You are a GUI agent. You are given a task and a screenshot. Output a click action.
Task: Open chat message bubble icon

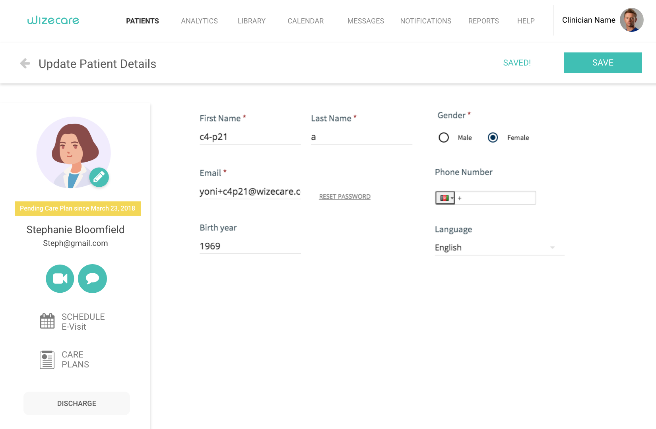[92, 279]
